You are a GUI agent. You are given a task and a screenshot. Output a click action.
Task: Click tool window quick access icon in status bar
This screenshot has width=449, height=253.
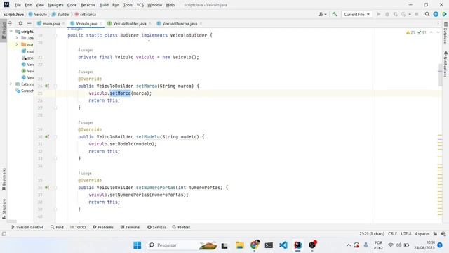coord(4,234)
